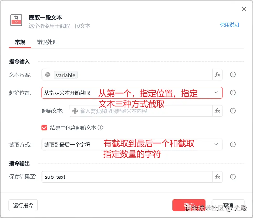Click the Python icon in 起始文本 field

point(75,111)
